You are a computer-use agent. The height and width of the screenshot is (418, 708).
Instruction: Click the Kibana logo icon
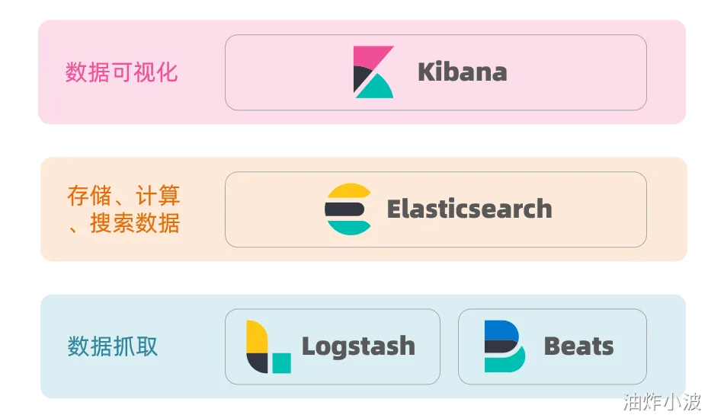tap(373, 72)
